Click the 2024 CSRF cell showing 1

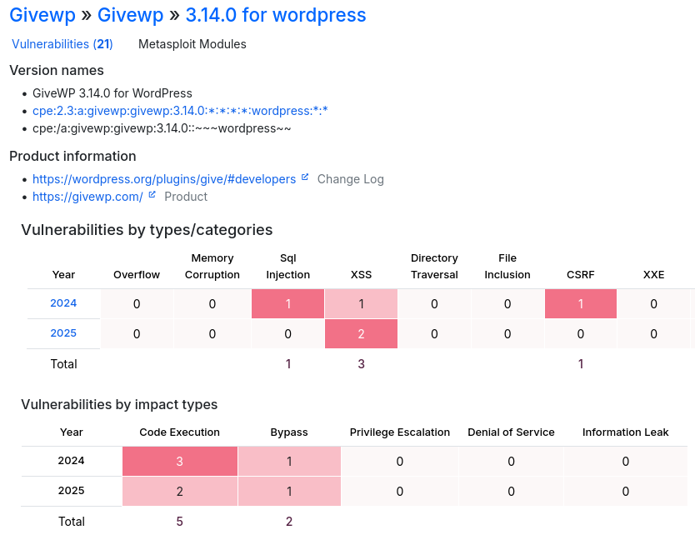(x=581, y=303)
